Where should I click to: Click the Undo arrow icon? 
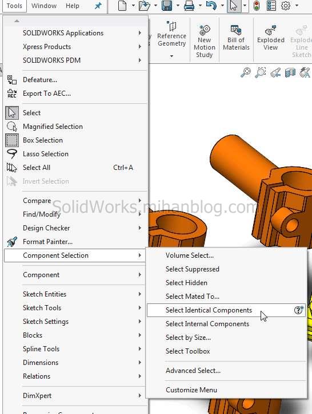[211, 6]
